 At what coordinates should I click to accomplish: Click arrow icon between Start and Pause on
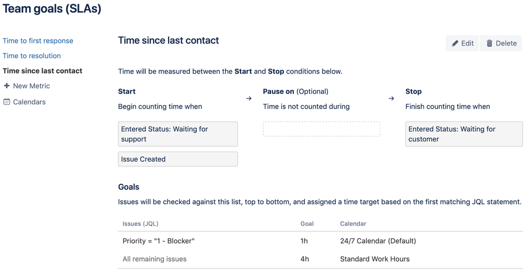tap(249, 99)
